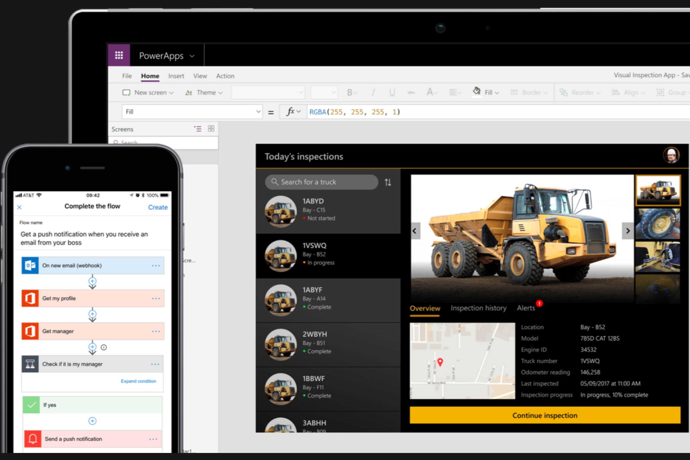Click the Bold formatting icon
The image size is (690, 460).
point(350,93)
